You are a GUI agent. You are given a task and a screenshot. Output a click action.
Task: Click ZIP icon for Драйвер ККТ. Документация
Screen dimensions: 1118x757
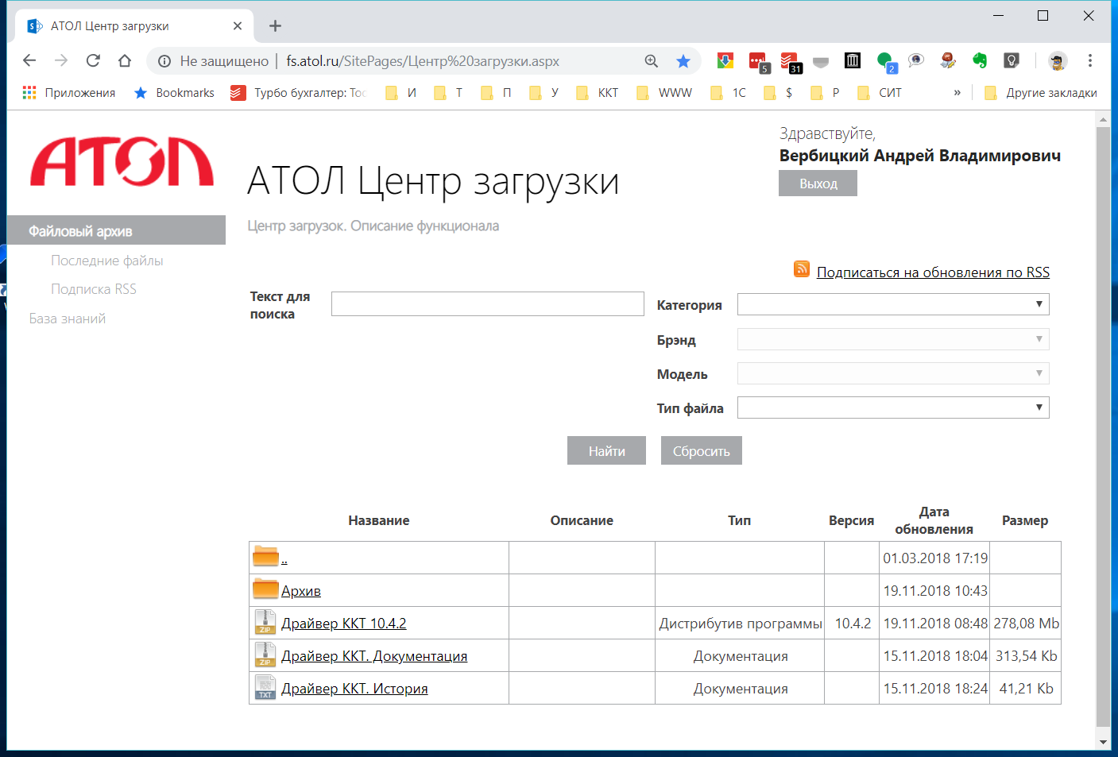click(x=265, y=654)
